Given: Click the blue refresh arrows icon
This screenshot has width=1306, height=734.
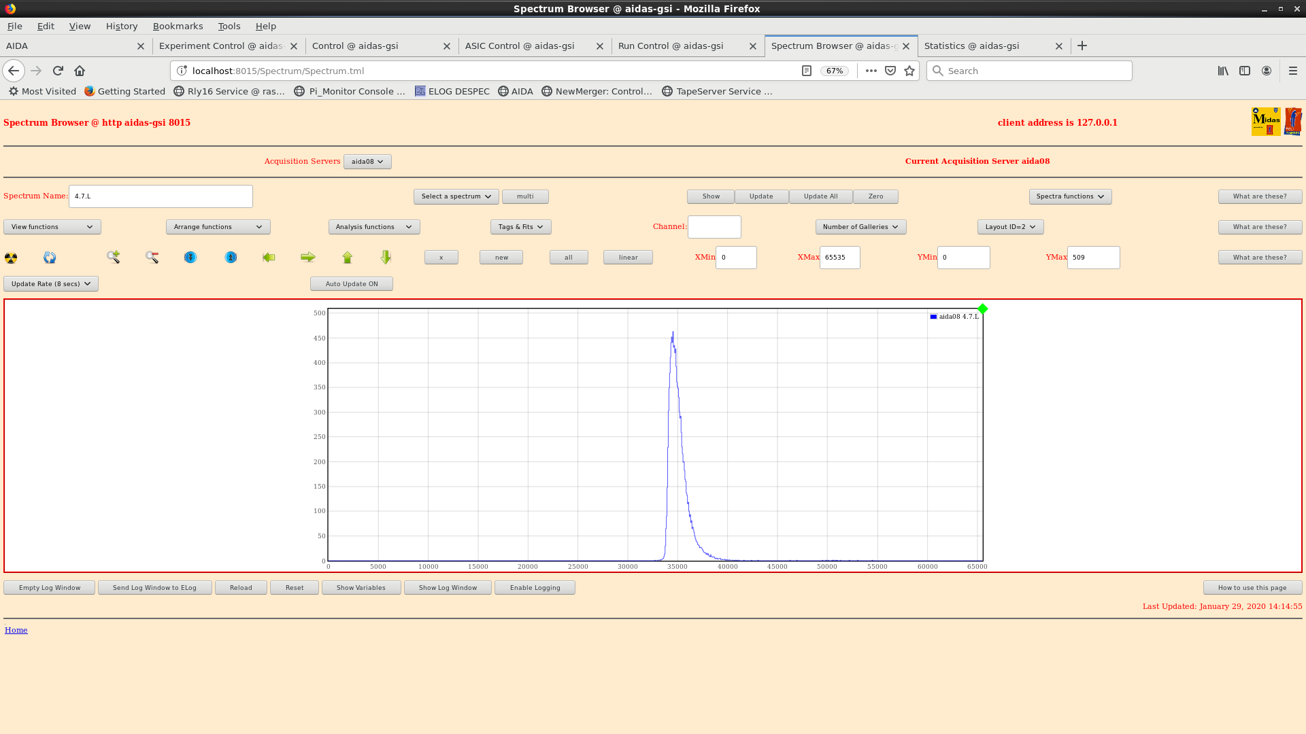Looking at the screenshot, I should point(50,258).
